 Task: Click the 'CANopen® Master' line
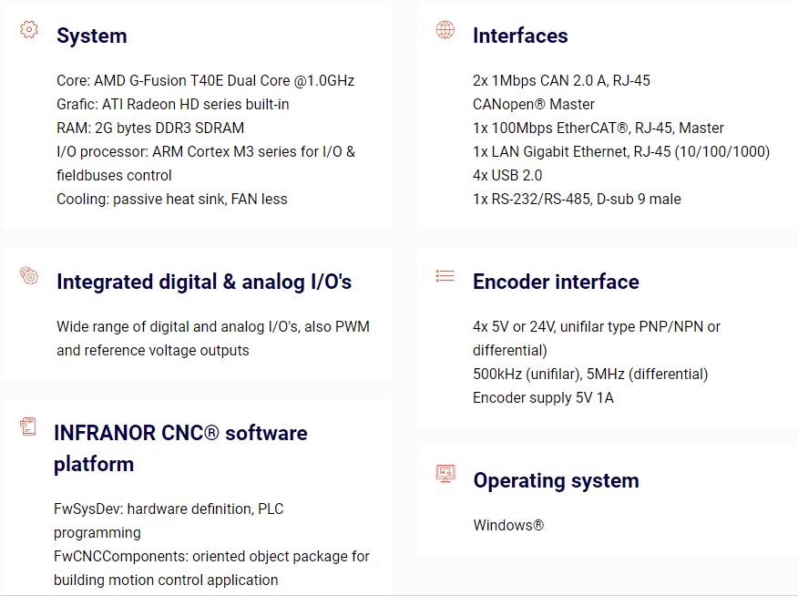(x=533, y=104)
